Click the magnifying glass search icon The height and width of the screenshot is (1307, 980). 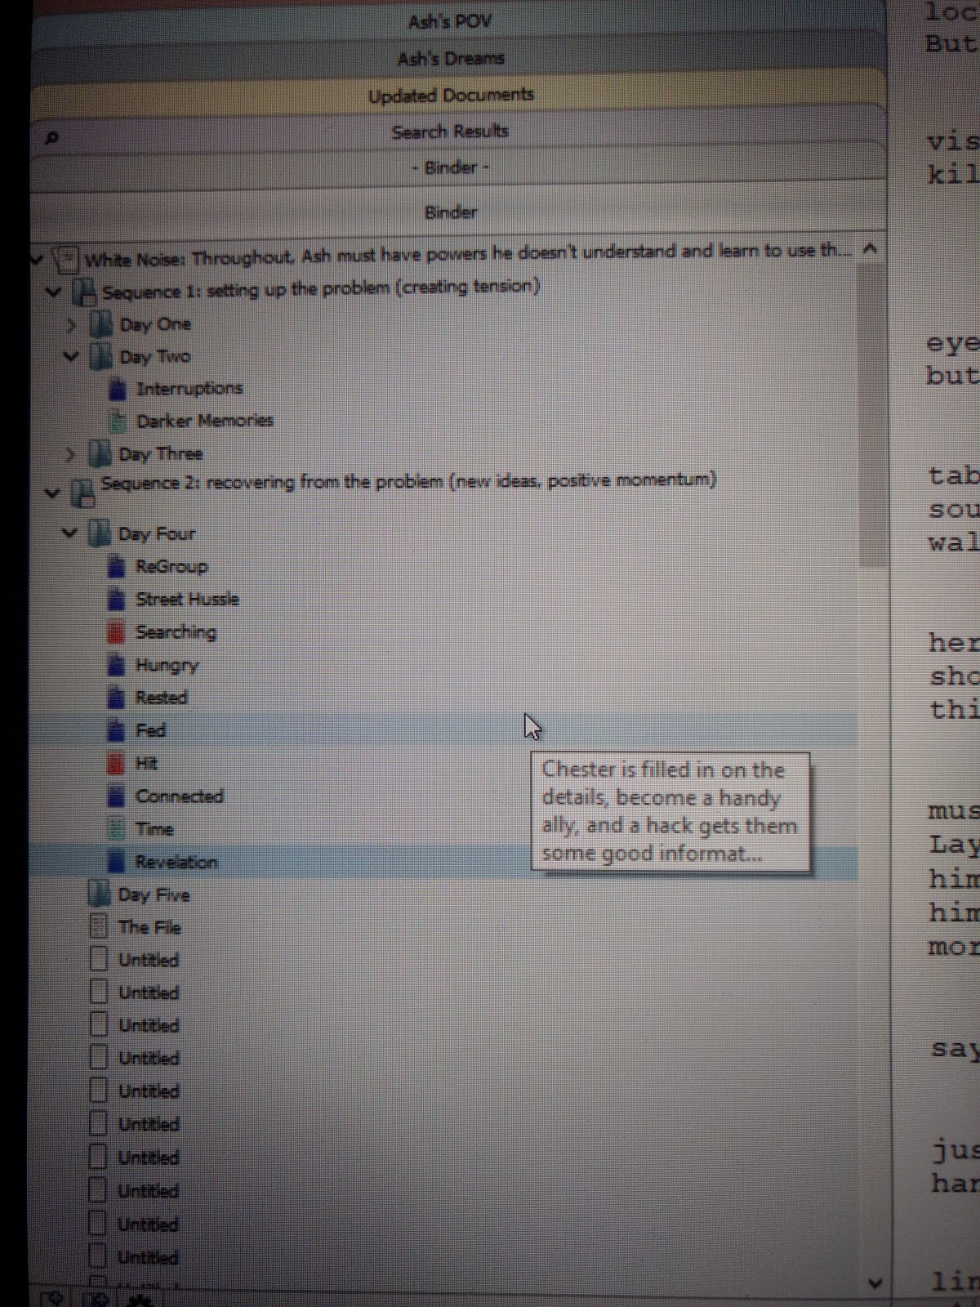click(x=51, y=138)
